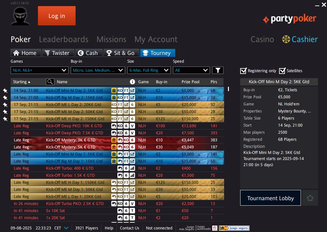Click the juego seguro badge
The width and height of the screenshot is (327, 232).
point(234,228)
